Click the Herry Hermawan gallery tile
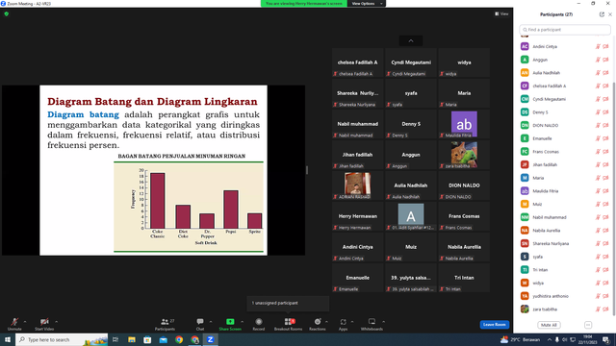 (x=357, y=216)
